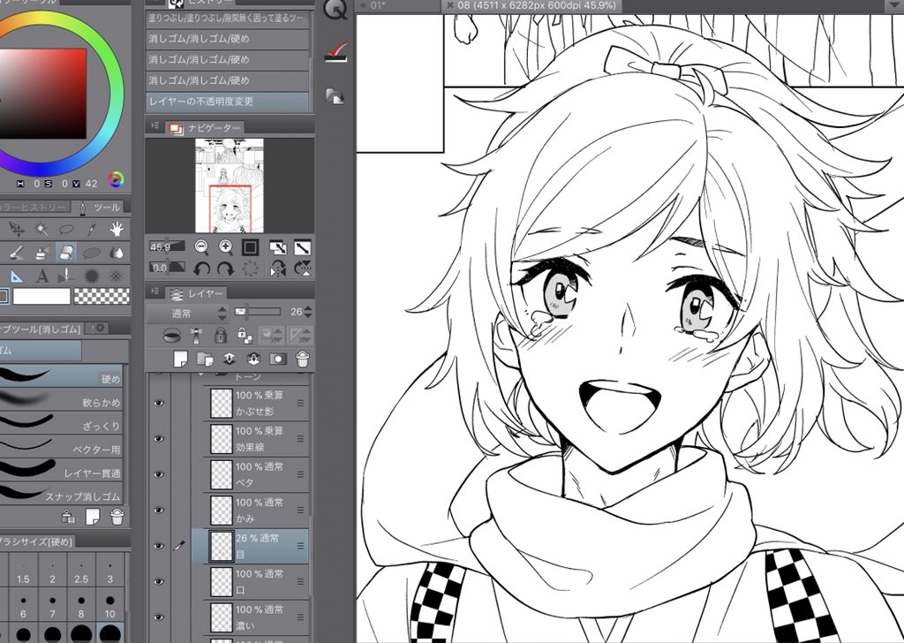This screenshot has height=643, width=904.
Task: Select the Hand move tool
Action: click(x=117, y=229)
